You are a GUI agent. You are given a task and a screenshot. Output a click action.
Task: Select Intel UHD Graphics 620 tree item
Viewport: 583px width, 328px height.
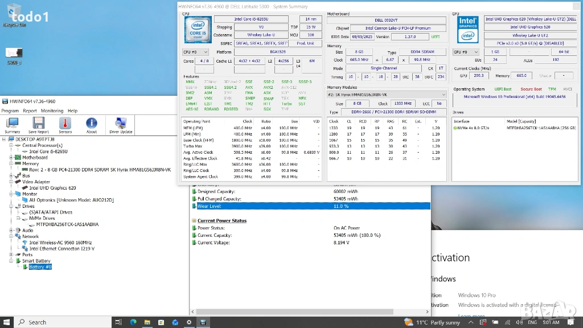pyautogui.click(x=52, y=188)
